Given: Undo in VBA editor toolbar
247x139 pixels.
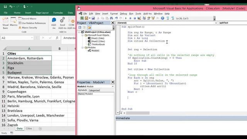Looking at the screenshot, I should click(116, 18).
